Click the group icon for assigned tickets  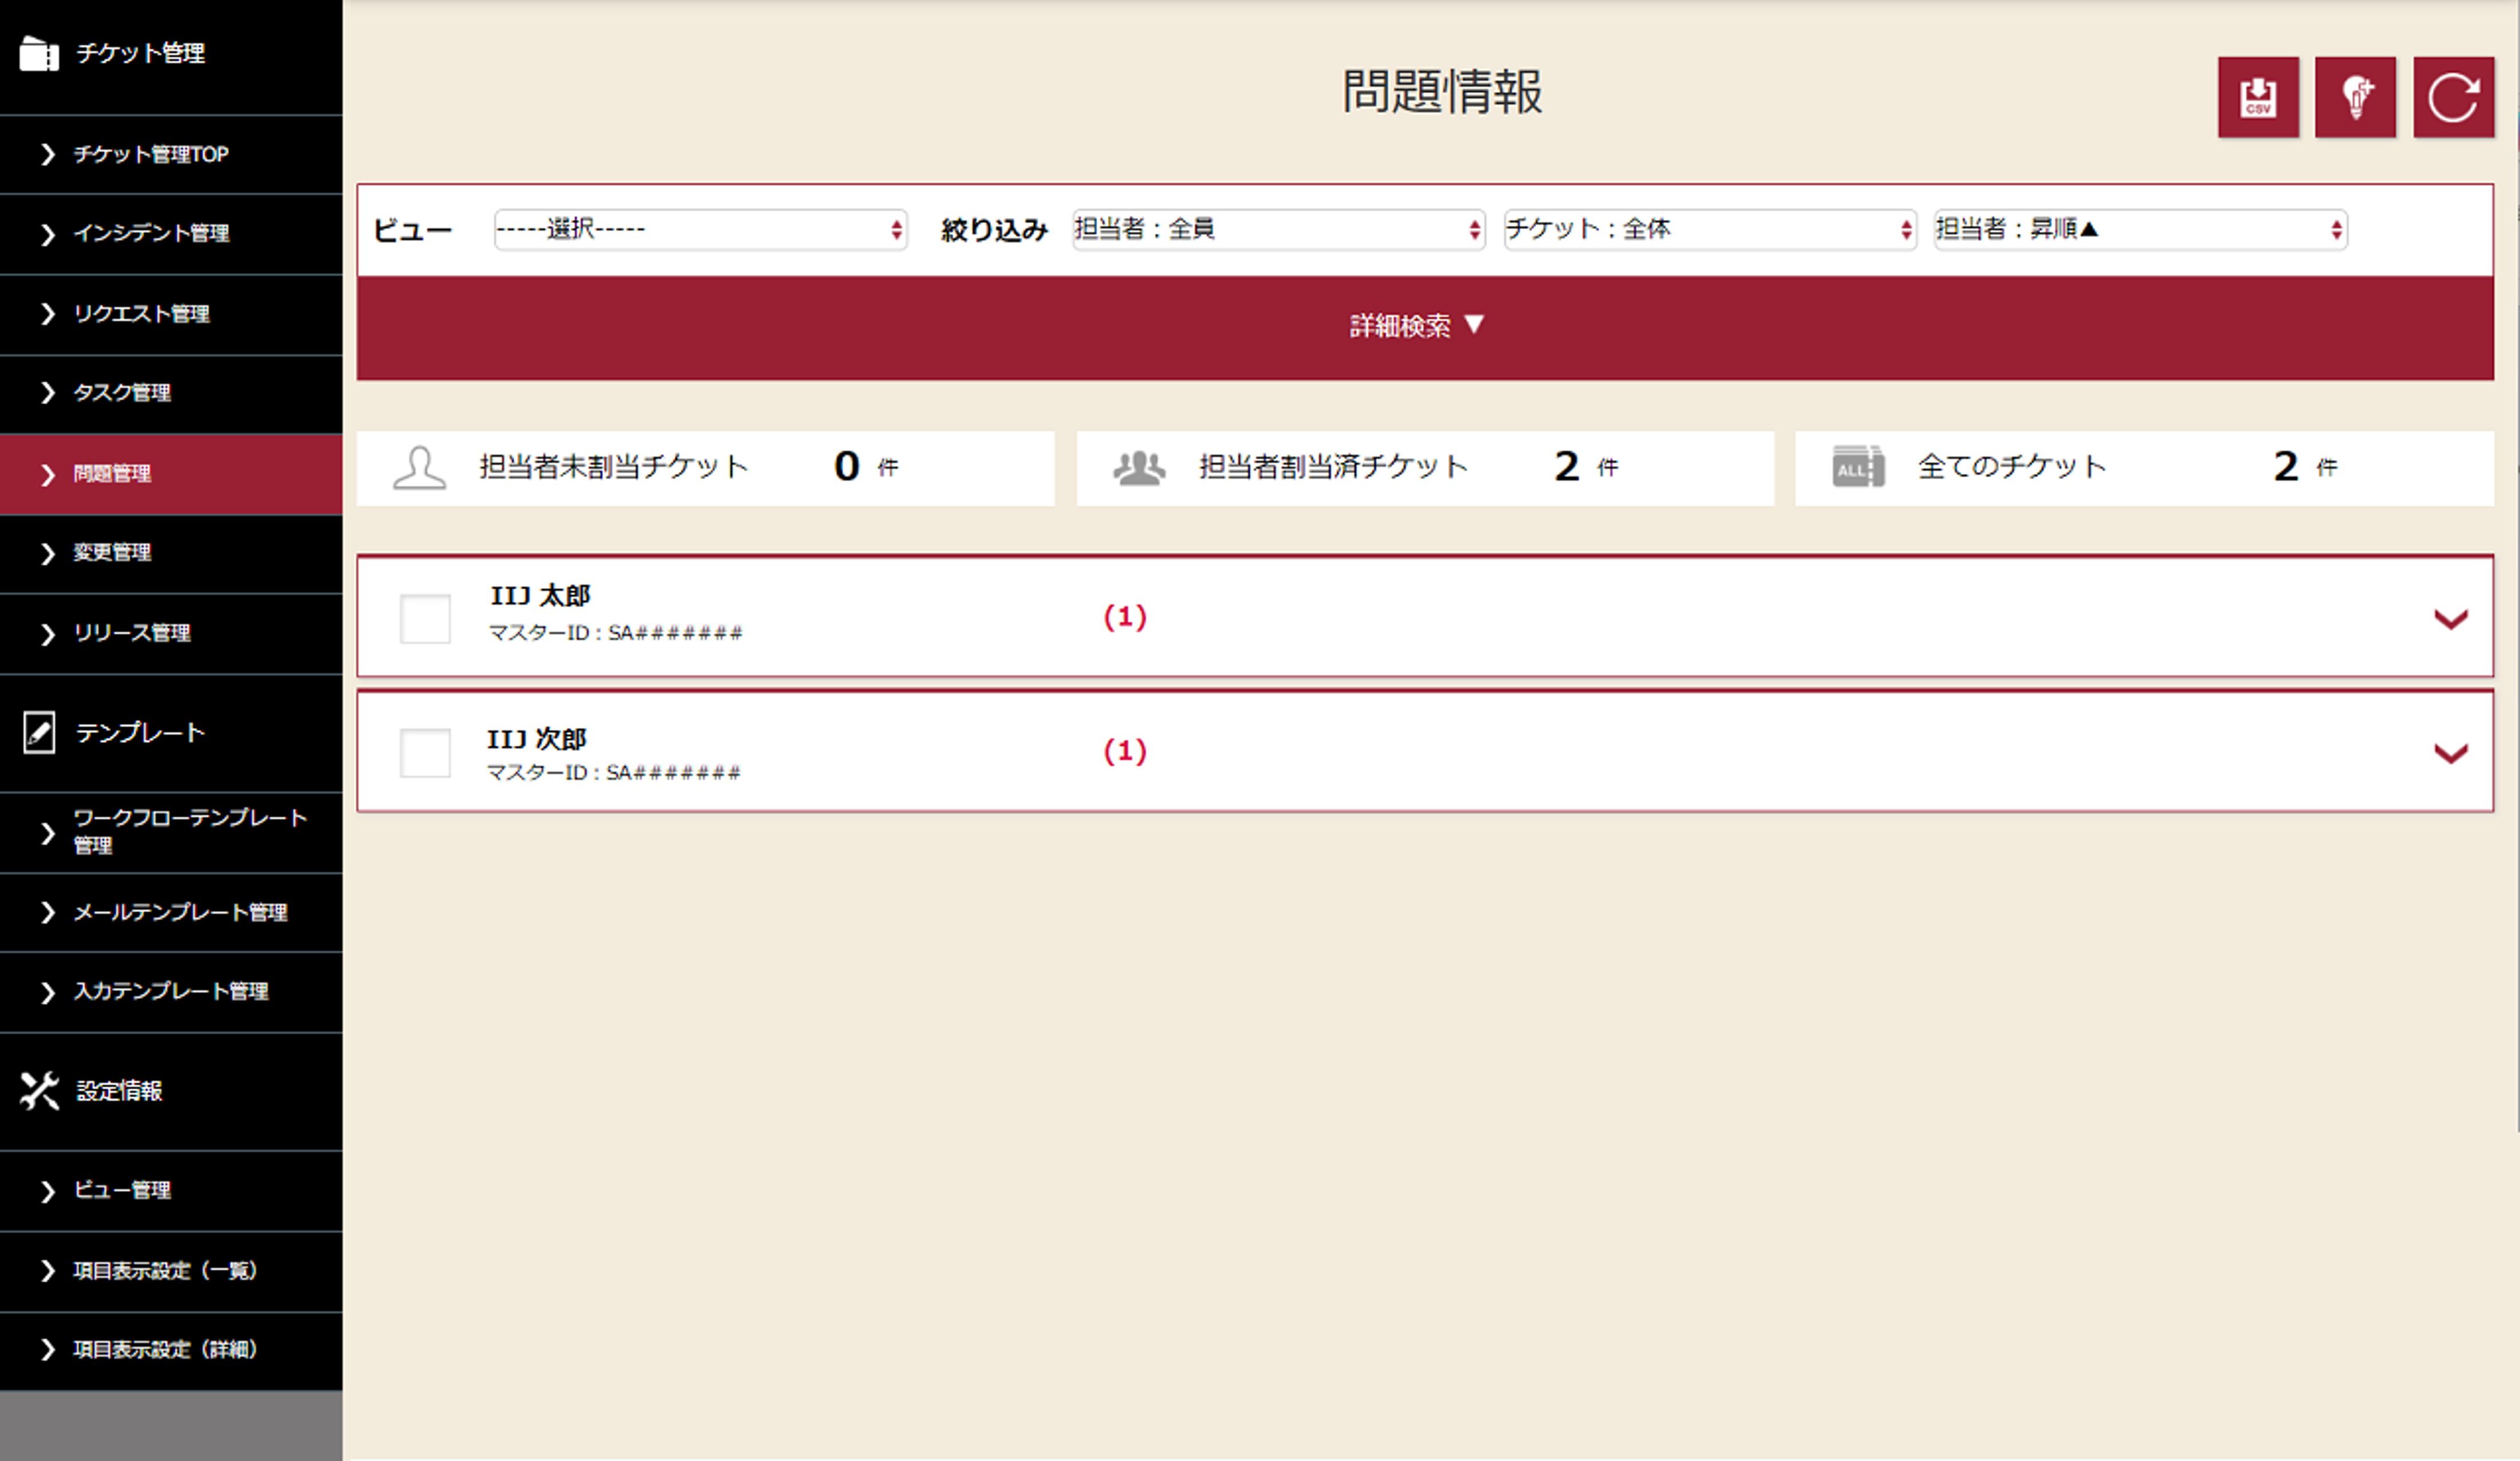coord(1139,467)
